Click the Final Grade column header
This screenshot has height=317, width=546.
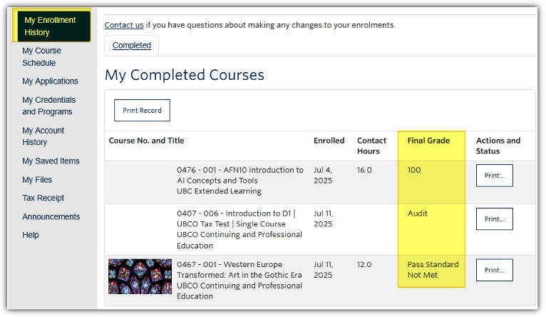(x=428, y=141)
